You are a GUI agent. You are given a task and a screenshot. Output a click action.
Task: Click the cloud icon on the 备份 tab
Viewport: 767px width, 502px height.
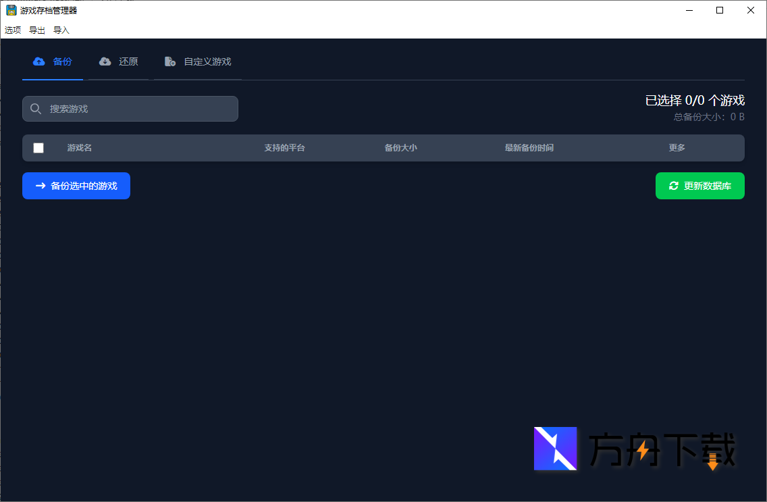click(x=38, y=61)
